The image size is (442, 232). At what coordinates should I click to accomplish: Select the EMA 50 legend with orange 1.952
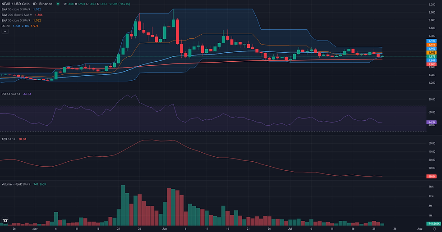point(21,20)
